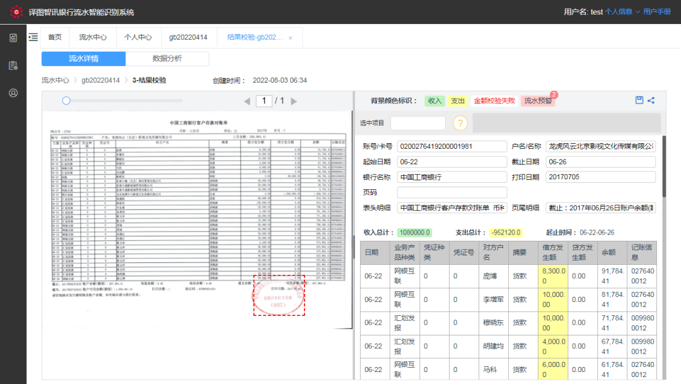This screenshot has height=384, width=681.
Task: Open the 流水中心 tab
Action: [x=93, y=37]
